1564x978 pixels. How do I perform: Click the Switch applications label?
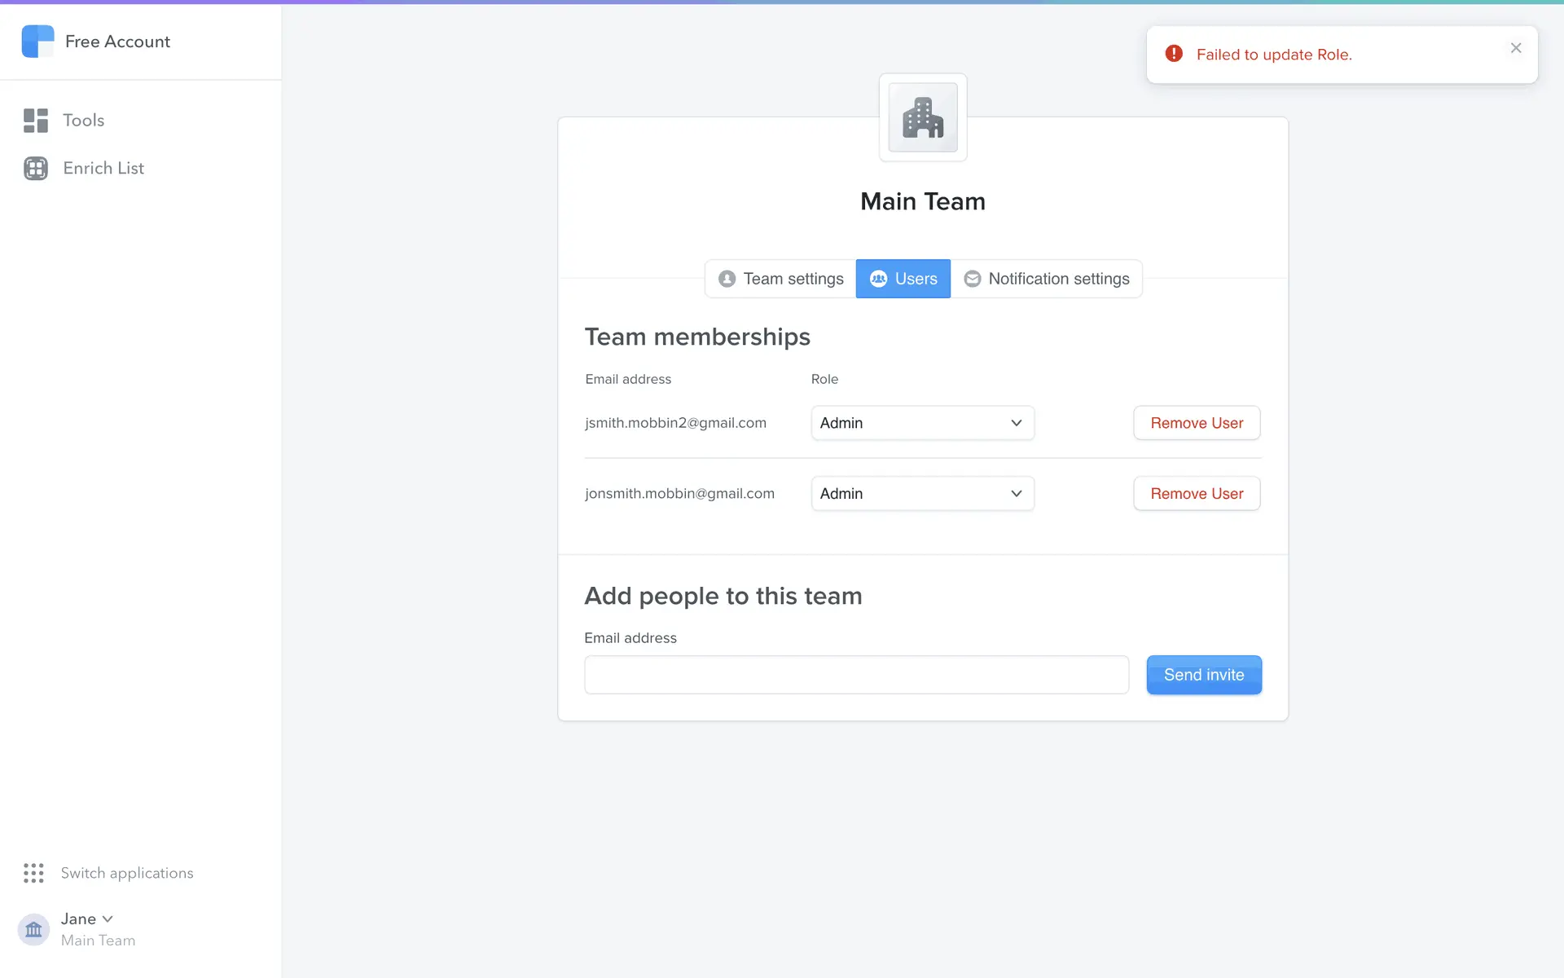[127, 873]
